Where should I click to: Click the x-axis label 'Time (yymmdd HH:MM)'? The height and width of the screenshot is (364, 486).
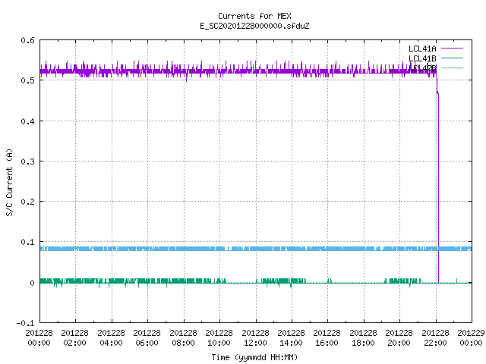pos(254,357)
